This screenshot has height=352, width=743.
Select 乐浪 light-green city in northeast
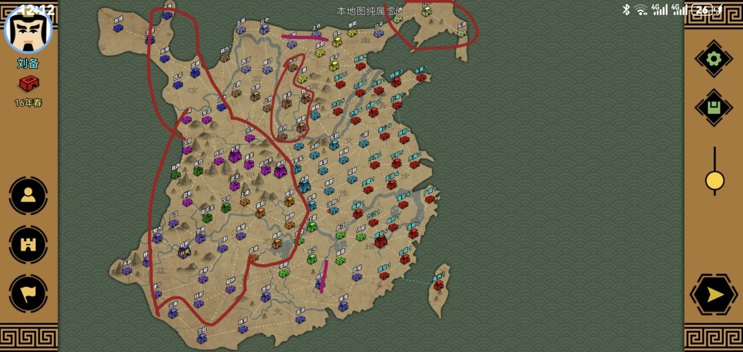pos(462,33)
